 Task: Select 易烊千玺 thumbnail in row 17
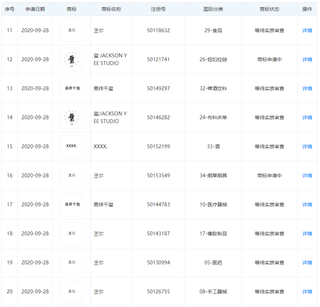tap(72, 205)
